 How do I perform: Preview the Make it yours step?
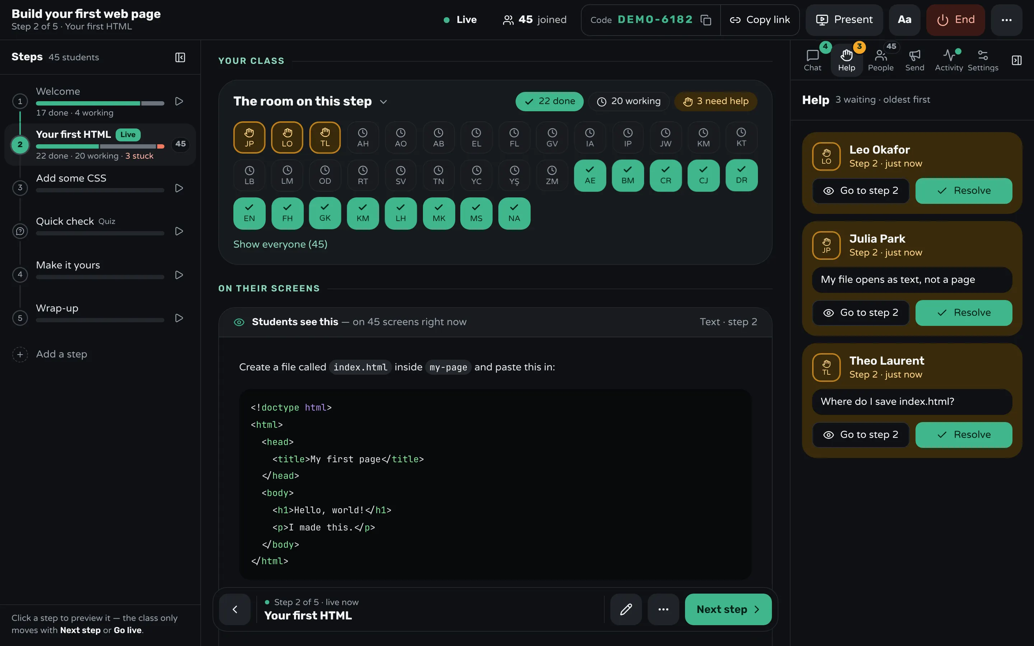click(179, 275)
